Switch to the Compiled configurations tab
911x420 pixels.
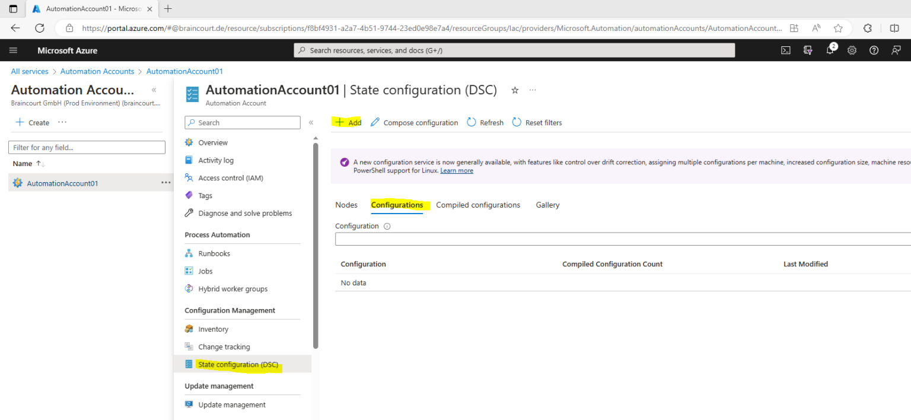478,205
